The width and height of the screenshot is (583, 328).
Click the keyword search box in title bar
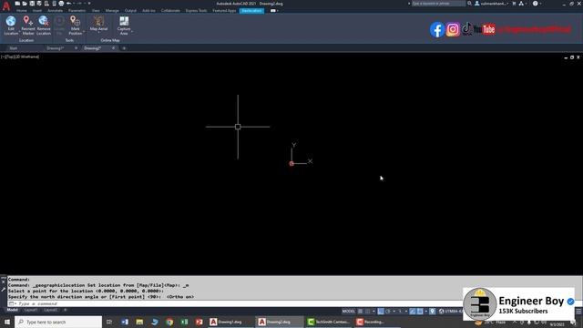click(x=438, y=4)
